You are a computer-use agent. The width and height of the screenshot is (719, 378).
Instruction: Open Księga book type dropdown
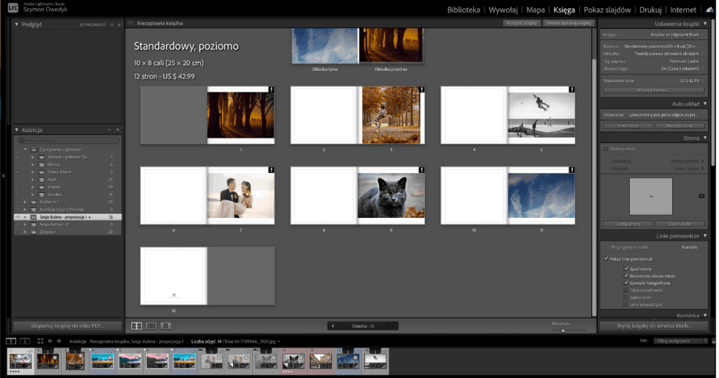(676, 34)
